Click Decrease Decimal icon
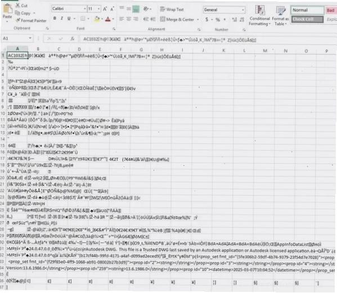337x293 pixels. click(242, 20)
